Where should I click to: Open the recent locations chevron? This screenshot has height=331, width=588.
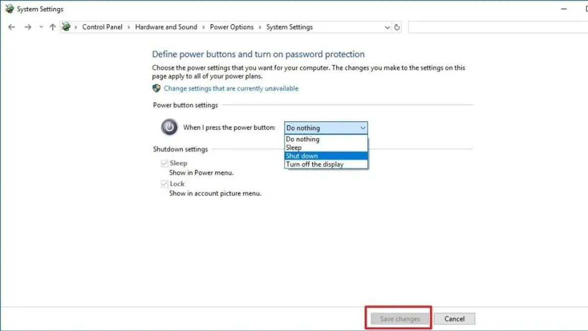pos(41,27)
